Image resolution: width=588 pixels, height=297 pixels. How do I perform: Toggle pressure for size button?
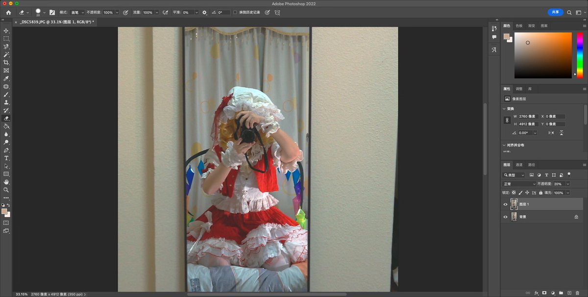coord(268,12)
